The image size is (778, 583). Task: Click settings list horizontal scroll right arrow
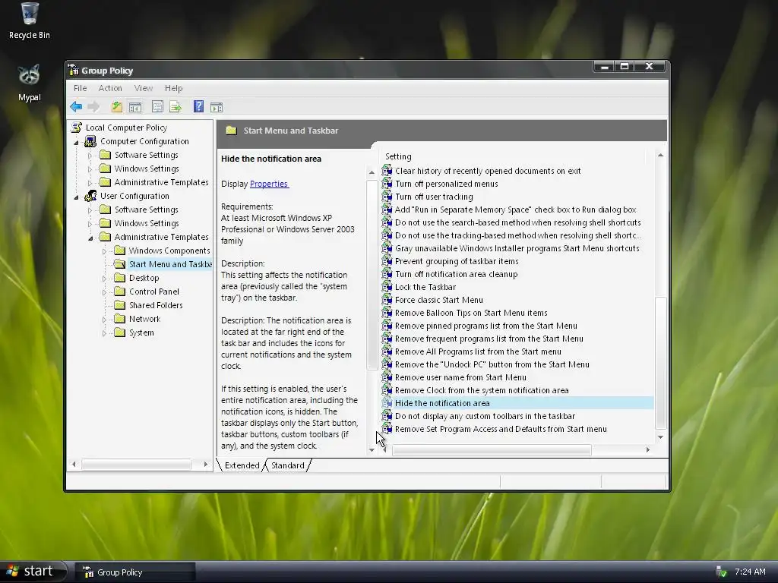tap(647, 449)
